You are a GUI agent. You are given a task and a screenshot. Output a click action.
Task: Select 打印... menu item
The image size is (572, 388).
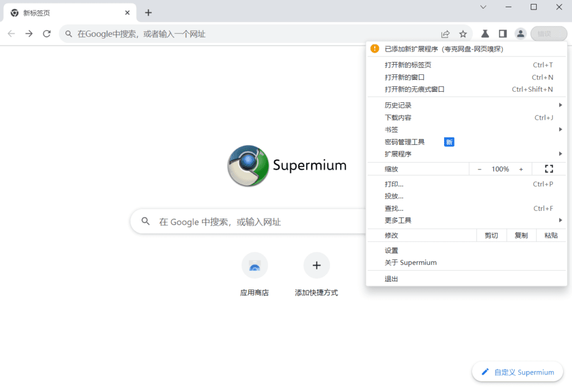tap(466, 184)
